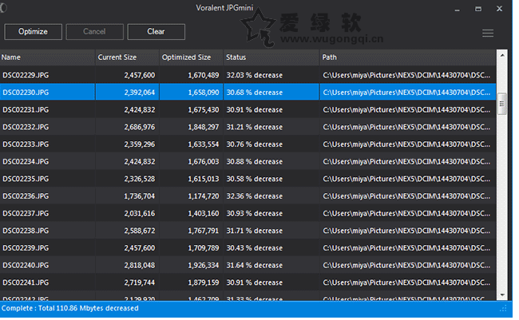Click the scrollbar down arrow

coord(502,294)
